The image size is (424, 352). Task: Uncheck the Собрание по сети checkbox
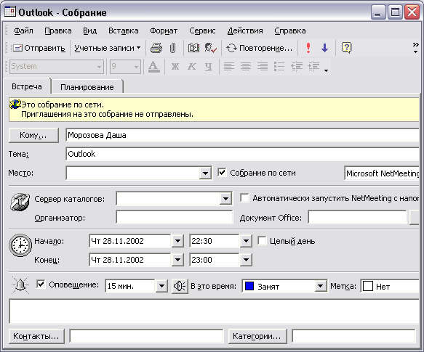pos(222,172)
